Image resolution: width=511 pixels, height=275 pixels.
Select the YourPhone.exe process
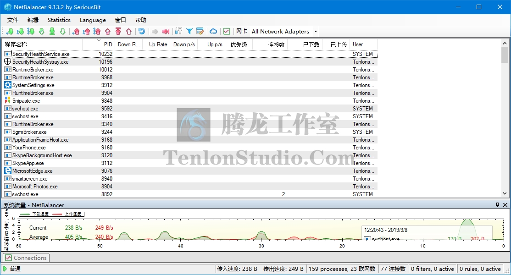point(190,148)
